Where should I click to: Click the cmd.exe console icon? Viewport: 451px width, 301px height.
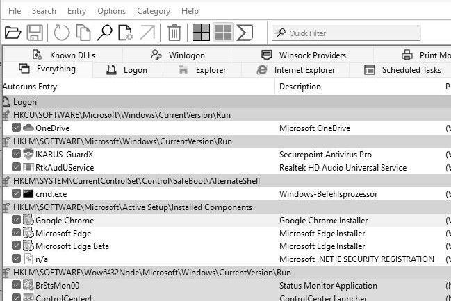click(28, 193)
